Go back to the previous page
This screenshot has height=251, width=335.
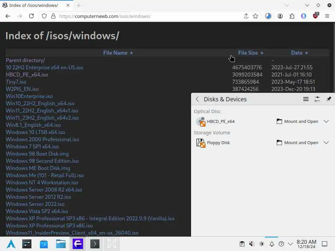(8, 16)
